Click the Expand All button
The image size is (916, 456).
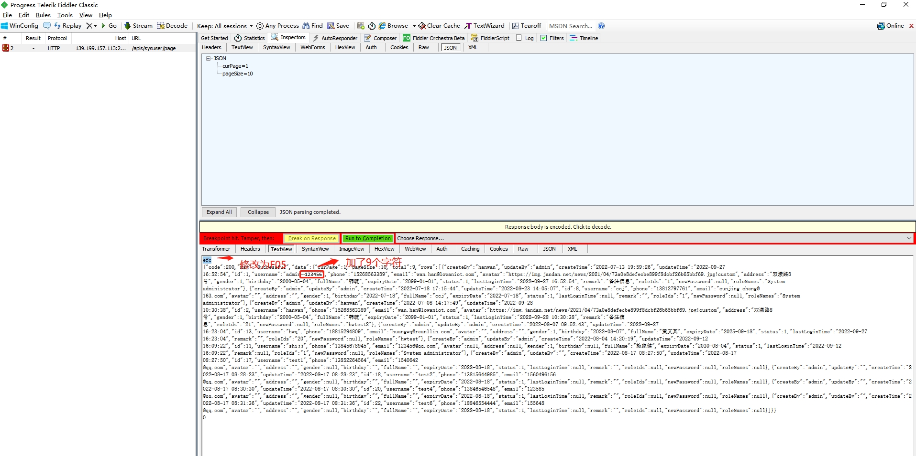(x=219, y=212)
